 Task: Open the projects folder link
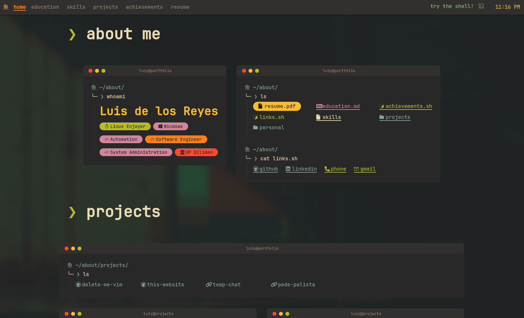[x=395, y=117]
